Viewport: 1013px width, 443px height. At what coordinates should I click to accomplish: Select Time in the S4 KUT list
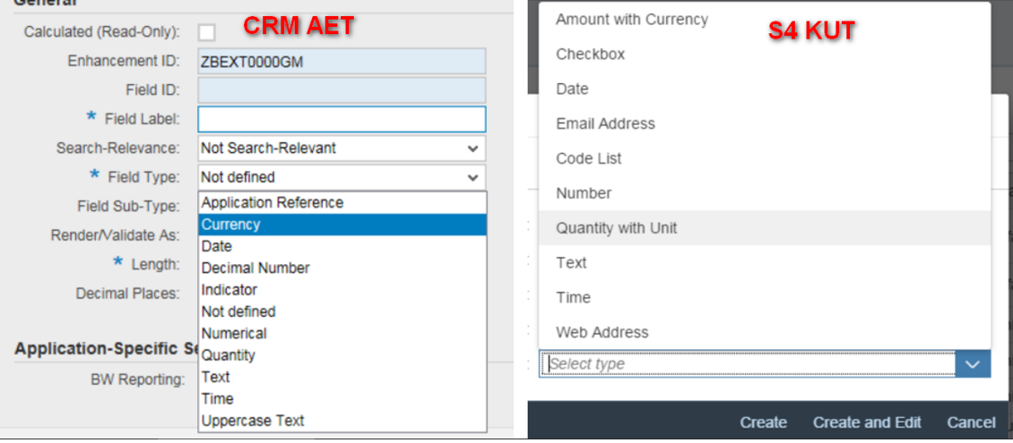(x=765, y=298)
